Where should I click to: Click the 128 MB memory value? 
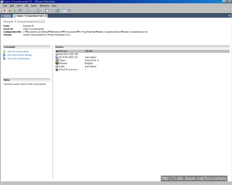(x=88, y=51)
